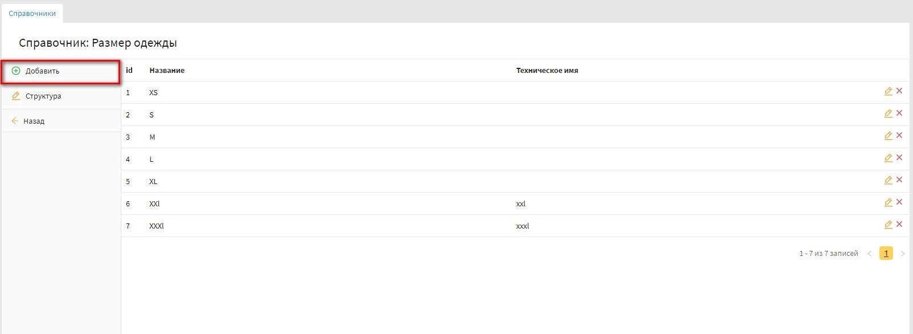Click the edit pencil icon for XS row

[888, 91]
